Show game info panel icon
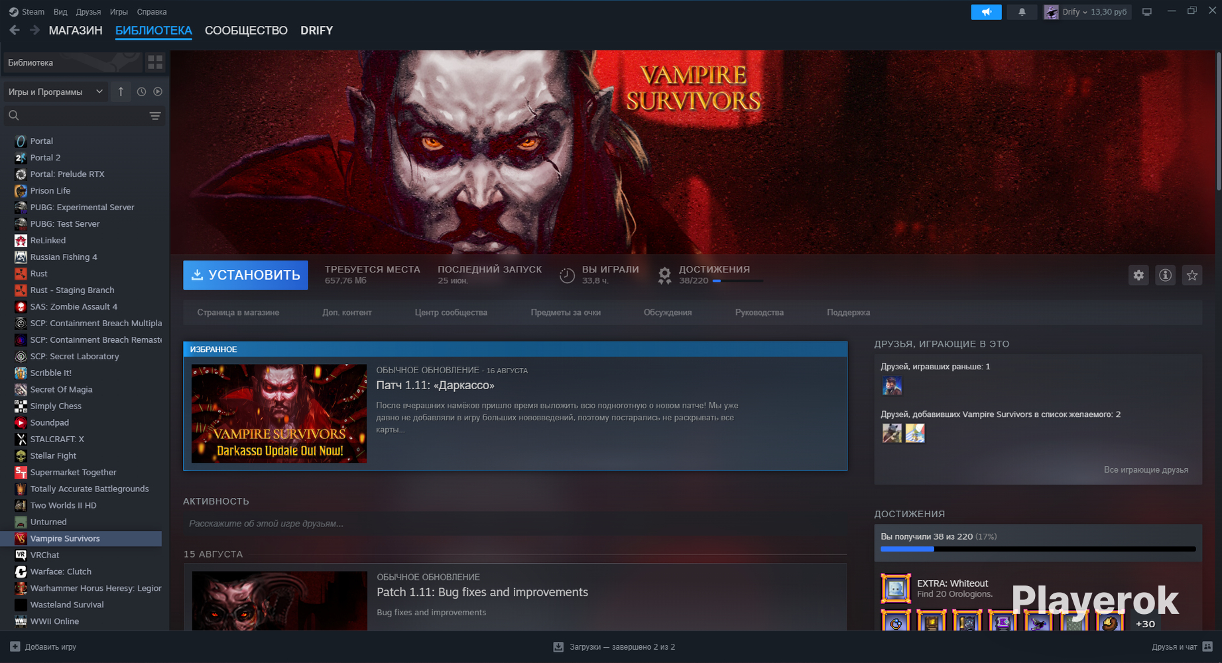The width and height of the screenshot is (1222, 663). 1165,275
